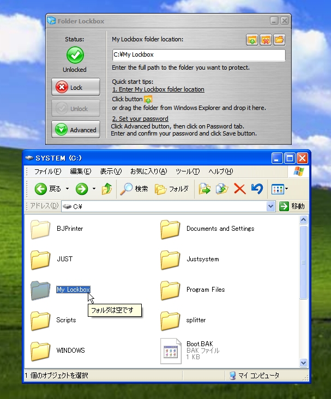Click the remove folder icon with red X
The height and width of the screenshot is (399, 331).
(266, 40)
